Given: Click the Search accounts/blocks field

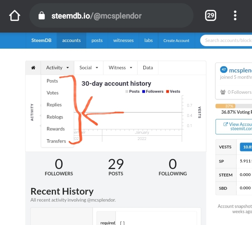Looking at the screenshot, I should (227, 41).
